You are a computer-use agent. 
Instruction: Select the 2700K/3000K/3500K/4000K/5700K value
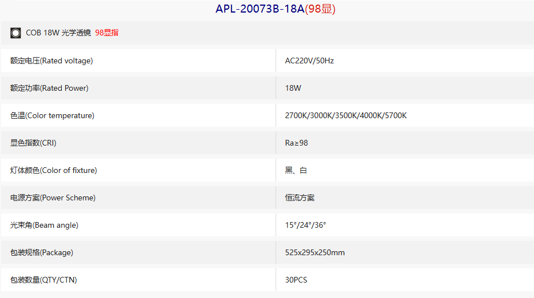pos(346,115)
